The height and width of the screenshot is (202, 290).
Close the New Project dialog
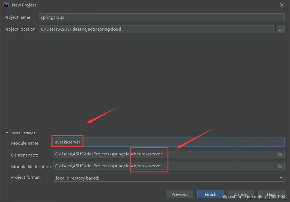(282, 5)
